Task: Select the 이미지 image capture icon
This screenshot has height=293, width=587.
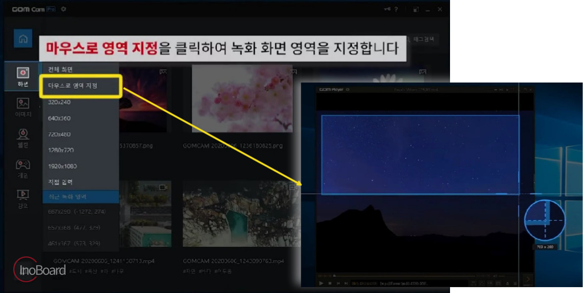Action: pyautogui.click(x=23, y=103)
